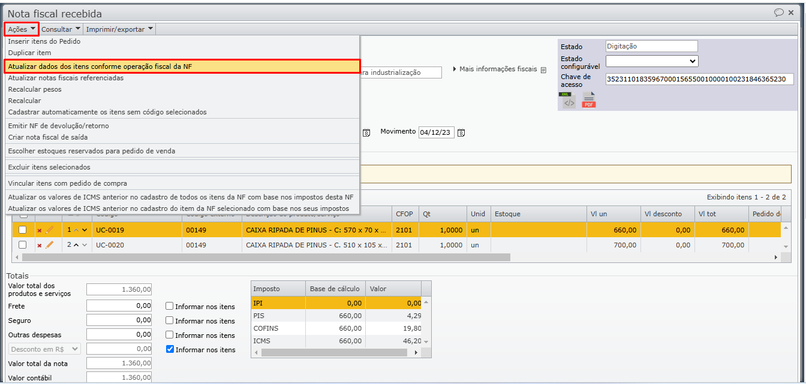Click the Outras despesas value field
This screenshot has height=384, width=806.
pos(119,334)
